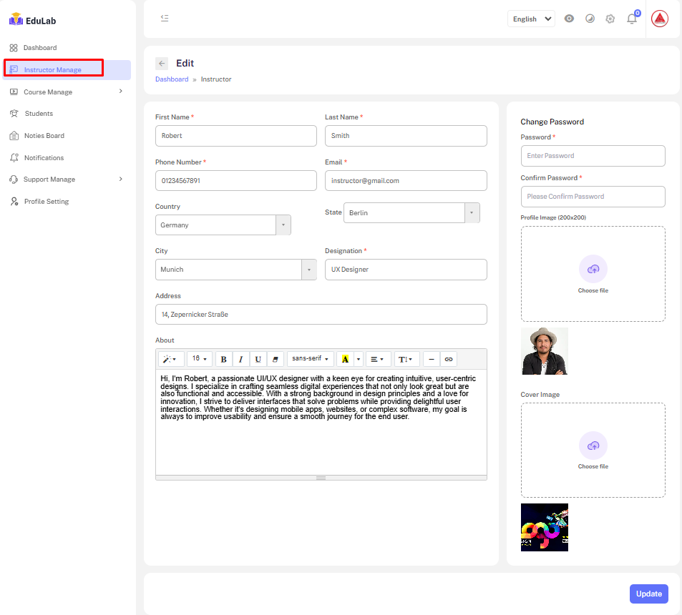682x615 pixels.
Task: Click the user avatar in top right
Action: point(659,19)
